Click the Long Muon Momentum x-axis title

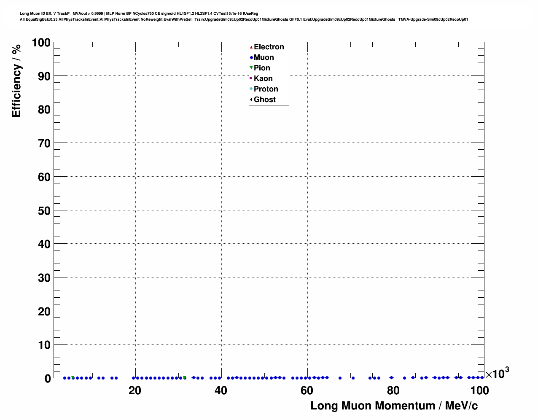pos(394,406)
